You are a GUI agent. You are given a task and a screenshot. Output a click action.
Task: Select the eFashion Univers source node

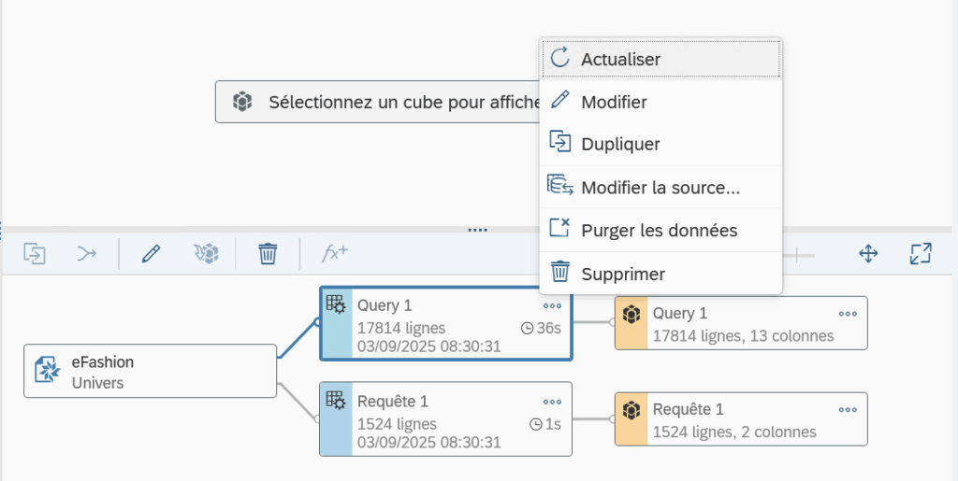pos(150,371)
